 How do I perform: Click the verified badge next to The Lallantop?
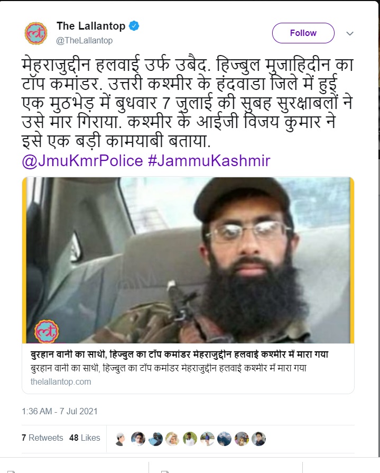134,26
